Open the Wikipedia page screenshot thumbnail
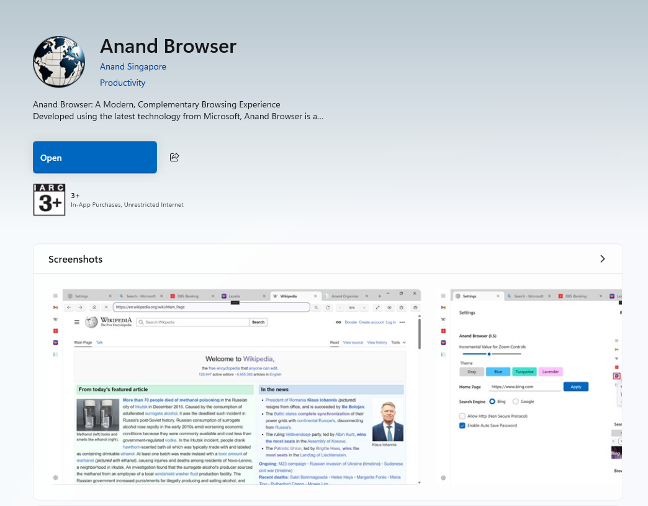This screenshot has width=648, height=506. 236,387
